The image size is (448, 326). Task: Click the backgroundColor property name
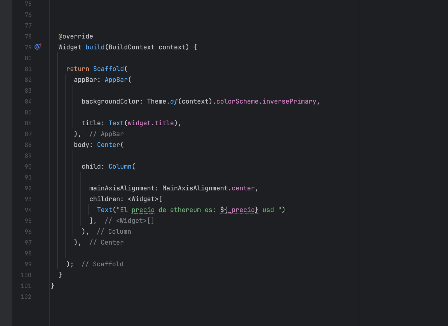pyautogui.click(x=110, y=101)
